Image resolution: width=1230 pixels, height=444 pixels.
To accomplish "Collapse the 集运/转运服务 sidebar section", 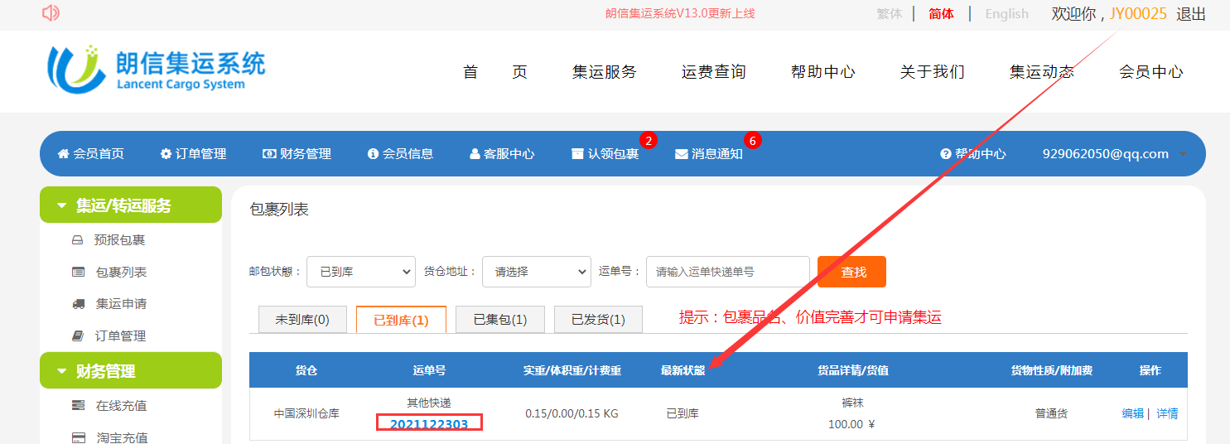I will click(131, 205).
